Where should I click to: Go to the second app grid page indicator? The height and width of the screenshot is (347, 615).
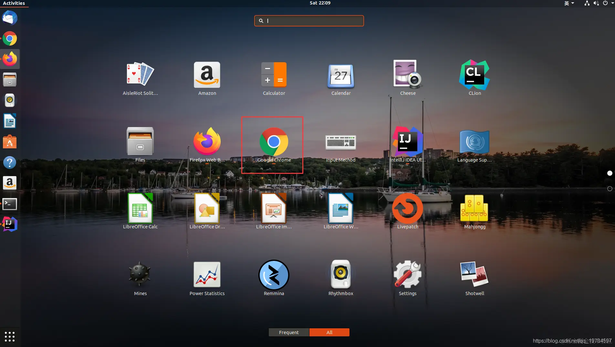[610, 189]
